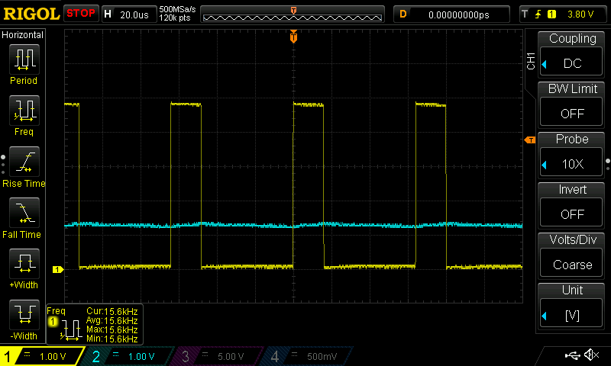Click the 500MSa/s sample rate readout

tap(177, 10)
